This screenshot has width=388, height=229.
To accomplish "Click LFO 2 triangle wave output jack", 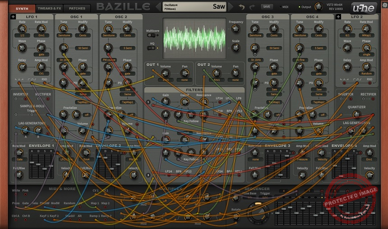I will tap(344, 83).
